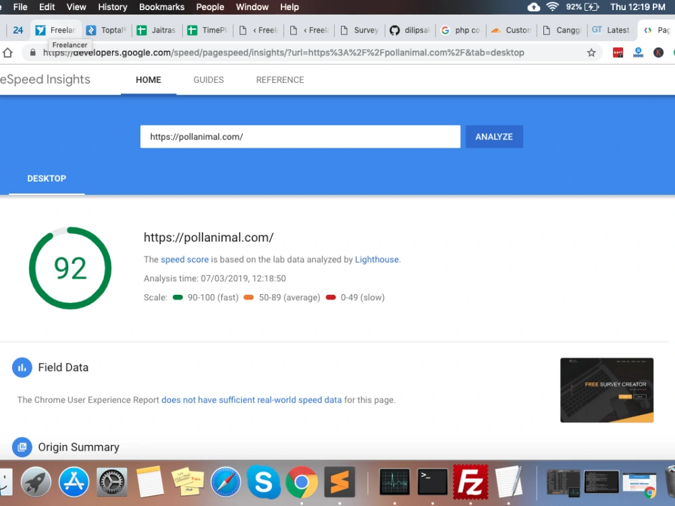Click the PageSpeed Insights logo text

coord(45,80)
